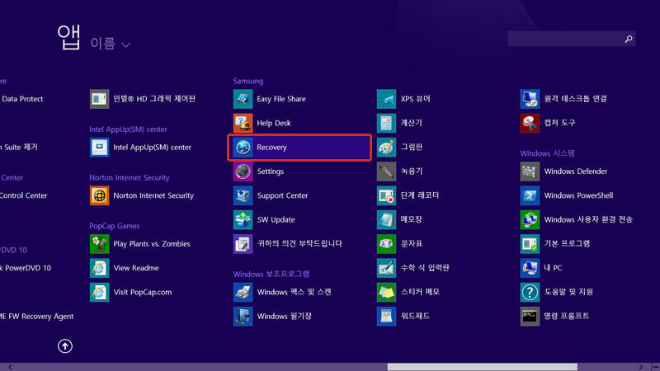Open the 워드패드 icon
This screenshot has height=371, width=660.
tap(386, 317)
